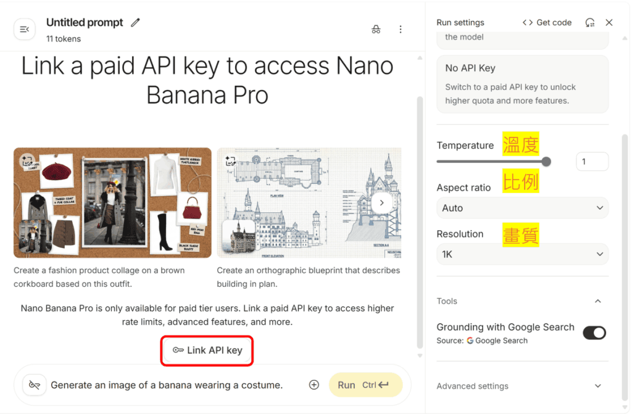Close the Run settings panel

coord(609,23)
